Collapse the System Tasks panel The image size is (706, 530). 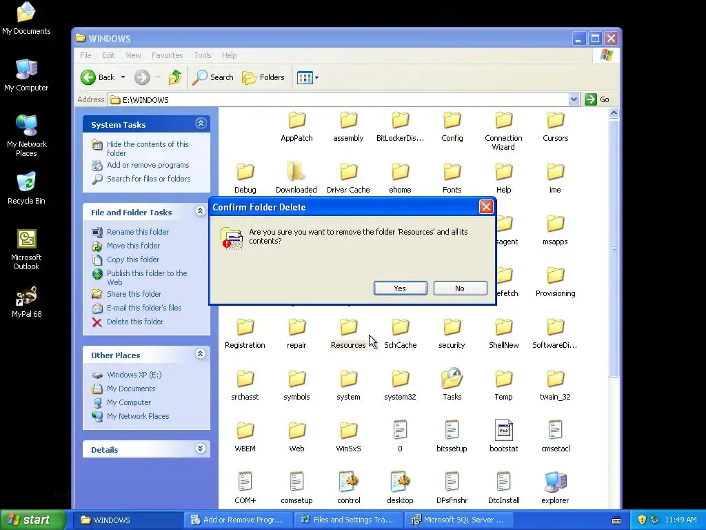tap(201, 123)
